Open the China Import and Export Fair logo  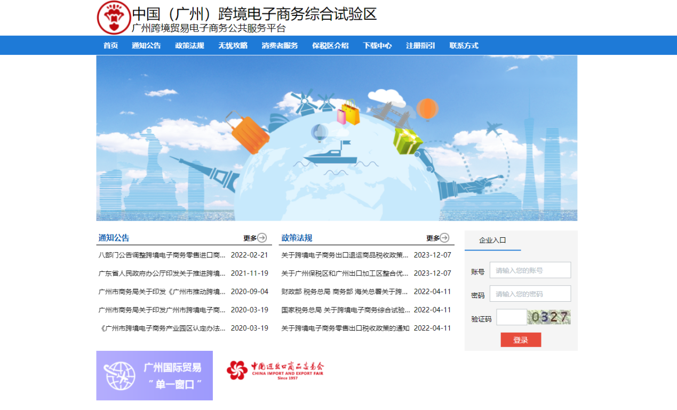[x=275, y=370]
